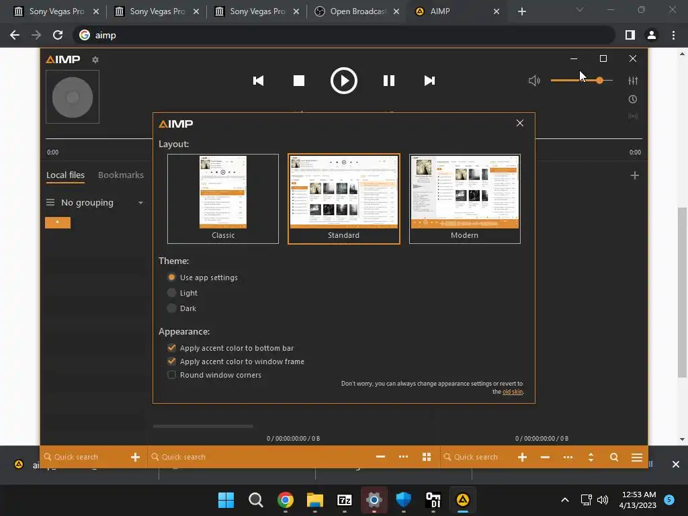Select the orange asterisk filter item

[58, 222]
